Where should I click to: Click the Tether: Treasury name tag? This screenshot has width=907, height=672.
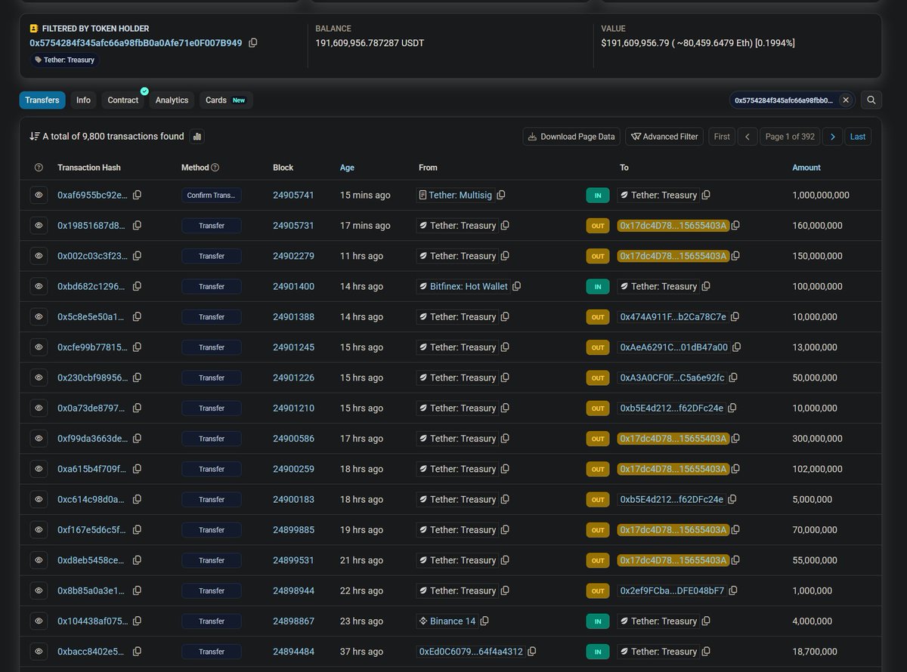[65, 60]
